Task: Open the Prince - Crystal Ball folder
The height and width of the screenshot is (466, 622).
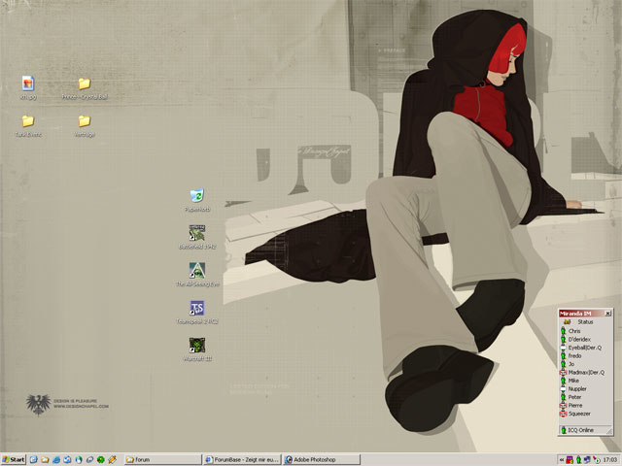Action: pyautogui.click(x=85, y=88)
